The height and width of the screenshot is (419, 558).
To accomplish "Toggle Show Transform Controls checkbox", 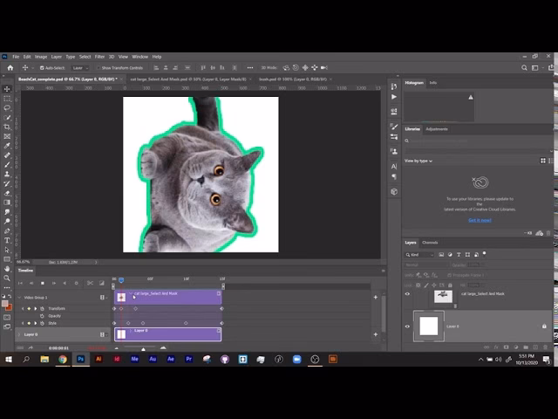I will 99,68.
